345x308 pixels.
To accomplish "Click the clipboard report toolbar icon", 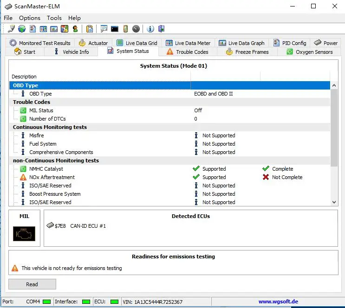I will [x=90, y=29].
